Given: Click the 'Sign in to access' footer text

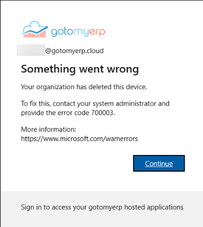Looking at the screenshot, I should [x=46, y=207].
